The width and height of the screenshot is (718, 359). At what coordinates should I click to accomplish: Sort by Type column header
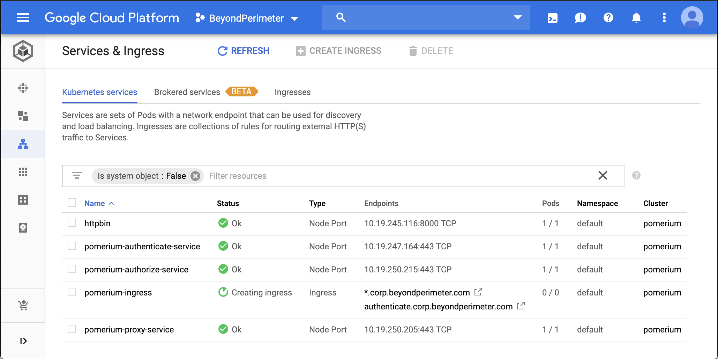click(317, 203)
